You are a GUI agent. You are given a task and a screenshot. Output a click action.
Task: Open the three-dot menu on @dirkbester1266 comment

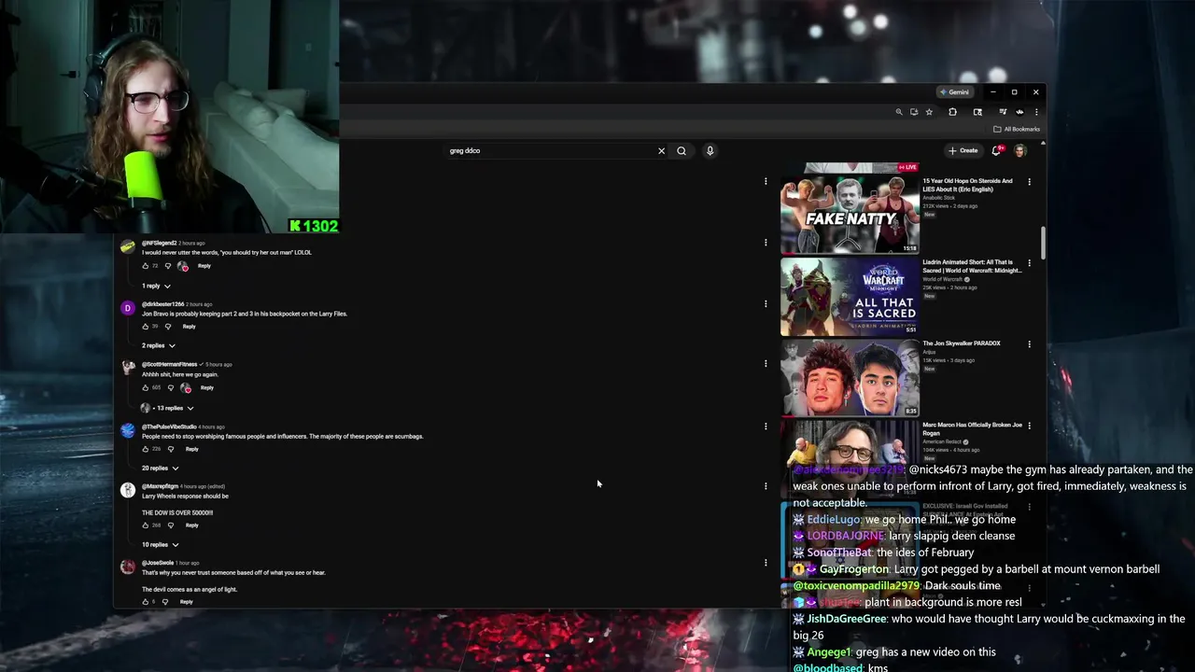coord(766,303)
